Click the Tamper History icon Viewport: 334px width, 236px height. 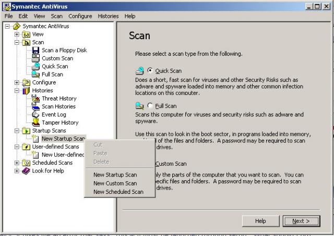click(35, 122)
